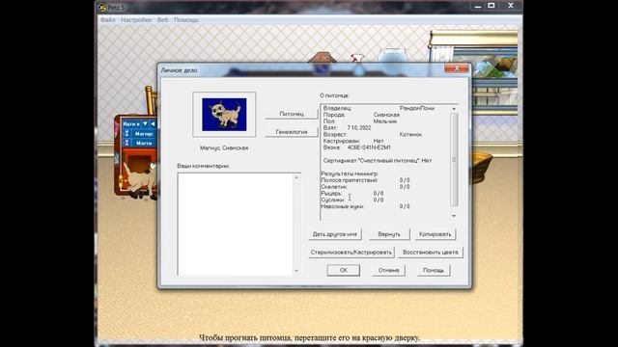Cancel the dialog with Отмена

coord(388,270)
